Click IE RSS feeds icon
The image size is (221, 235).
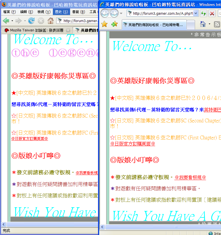click(x=217, y=24)
